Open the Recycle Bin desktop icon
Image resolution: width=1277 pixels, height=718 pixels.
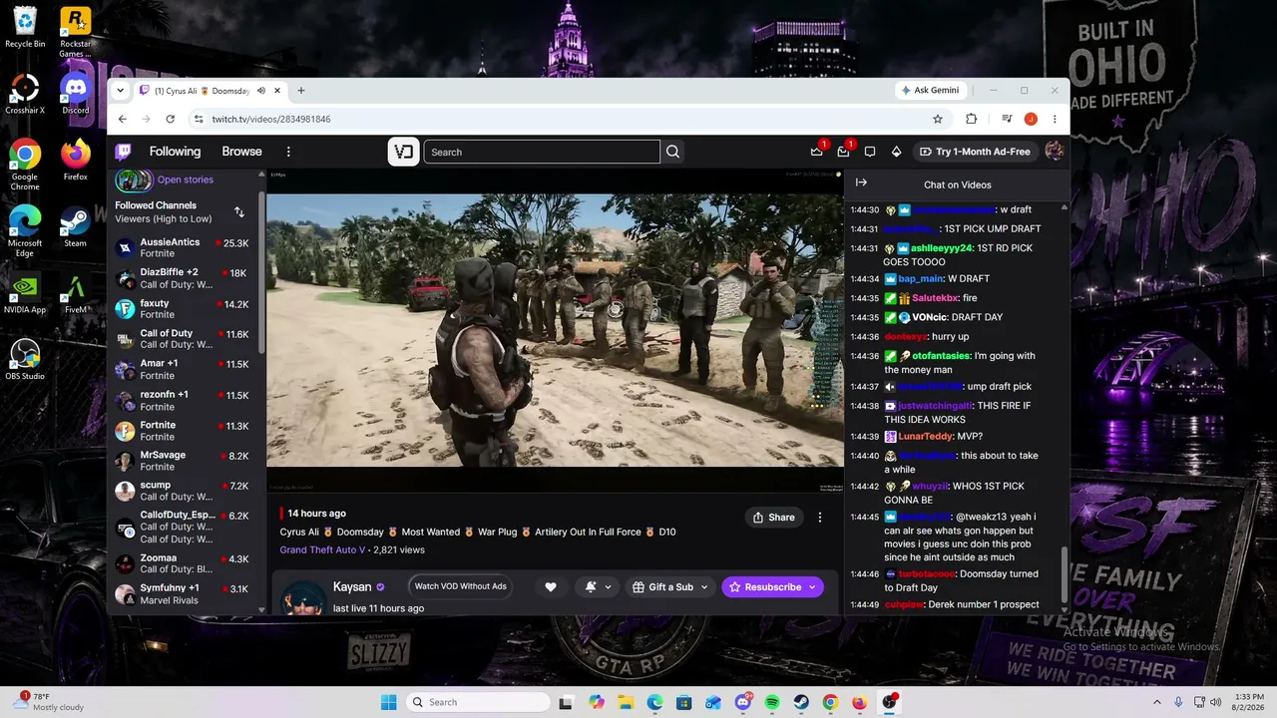click(x=25, y=28)
